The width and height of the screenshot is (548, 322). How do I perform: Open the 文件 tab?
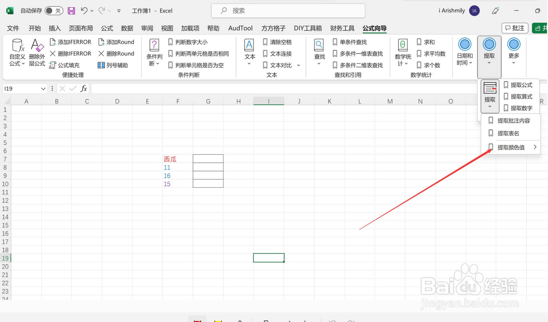tap(13, 28)
